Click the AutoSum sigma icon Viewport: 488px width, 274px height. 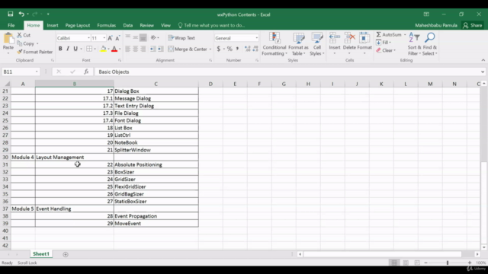point(378,34)
